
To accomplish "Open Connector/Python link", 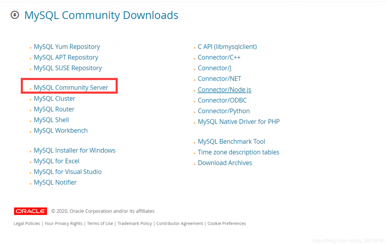I will (224, 111).
